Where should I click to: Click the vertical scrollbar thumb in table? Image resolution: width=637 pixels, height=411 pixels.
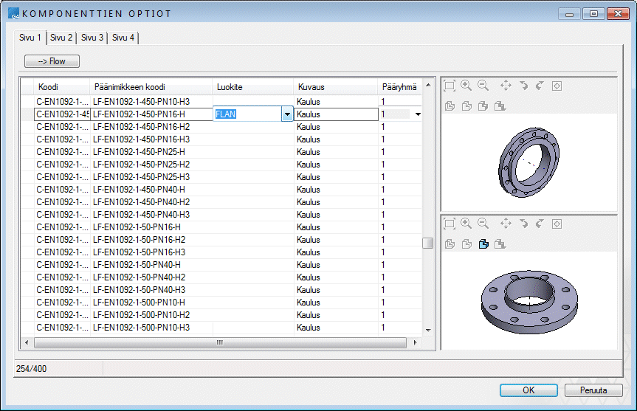click(427, 244)
